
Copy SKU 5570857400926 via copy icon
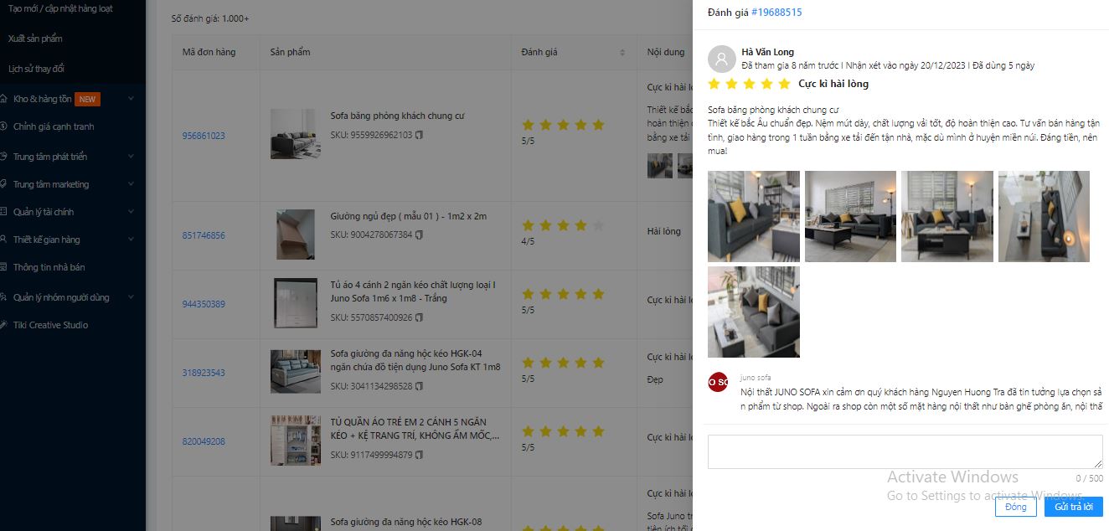click(420, 317)
